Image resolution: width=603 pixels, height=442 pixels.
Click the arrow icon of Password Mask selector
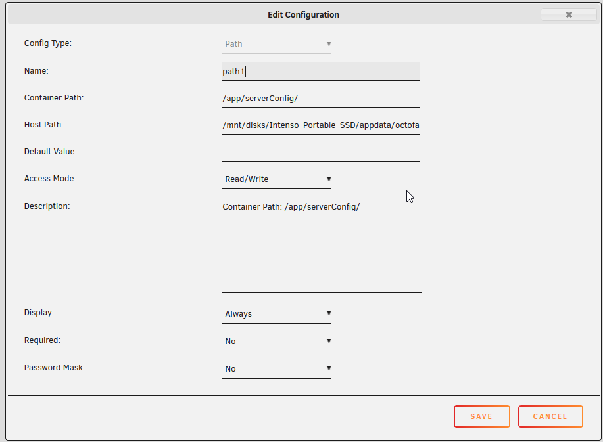(x=329, y=368)
